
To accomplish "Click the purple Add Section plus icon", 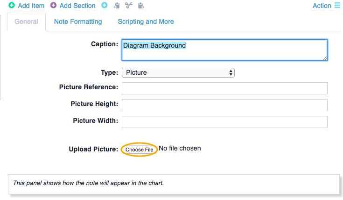I will [x=54, y=6].
